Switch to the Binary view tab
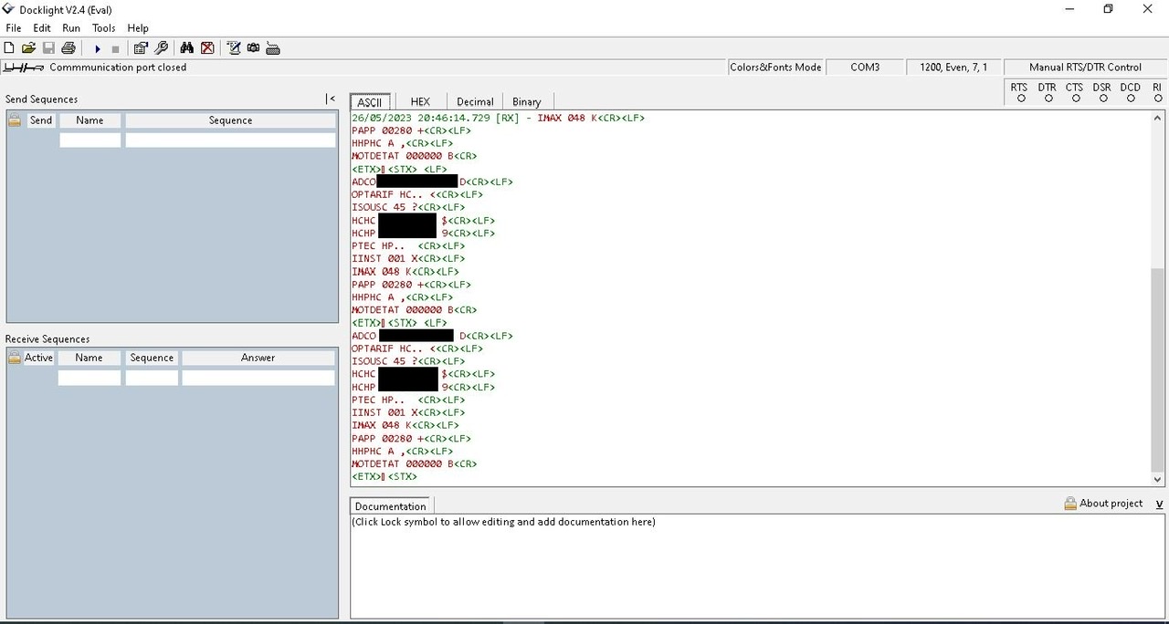The image size is (1169, 624). tap(527, 102)
